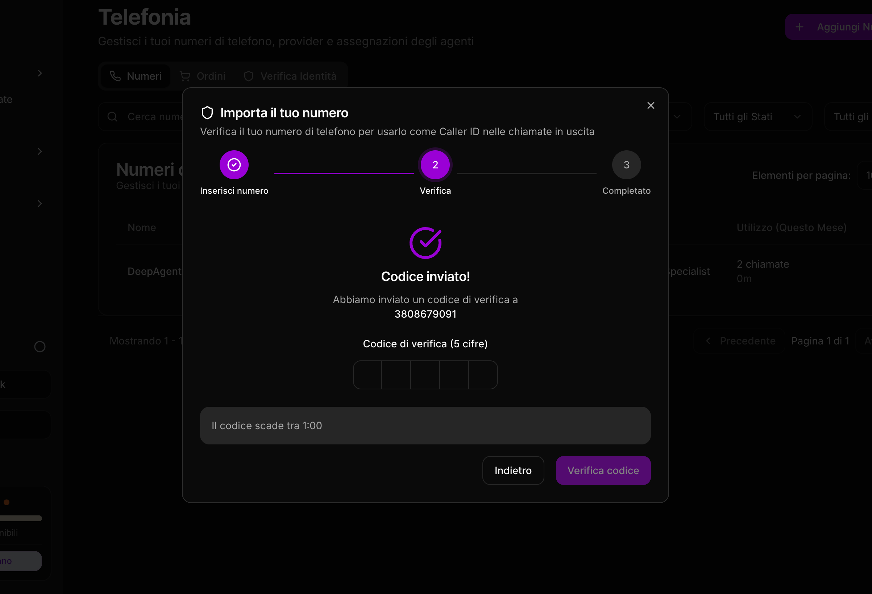This screenshot has height=594, width=872.
Task: Click the phone icon on Numeri tab
Action: (x=115, y=76)
